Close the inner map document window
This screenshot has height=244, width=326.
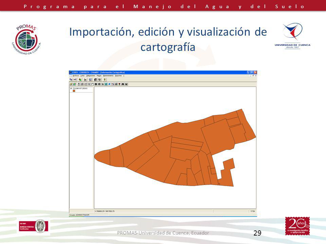256,76
